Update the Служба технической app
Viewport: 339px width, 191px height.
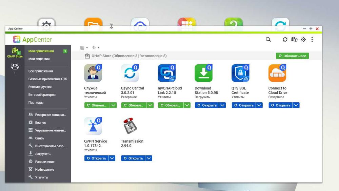(x=97, y=105)
